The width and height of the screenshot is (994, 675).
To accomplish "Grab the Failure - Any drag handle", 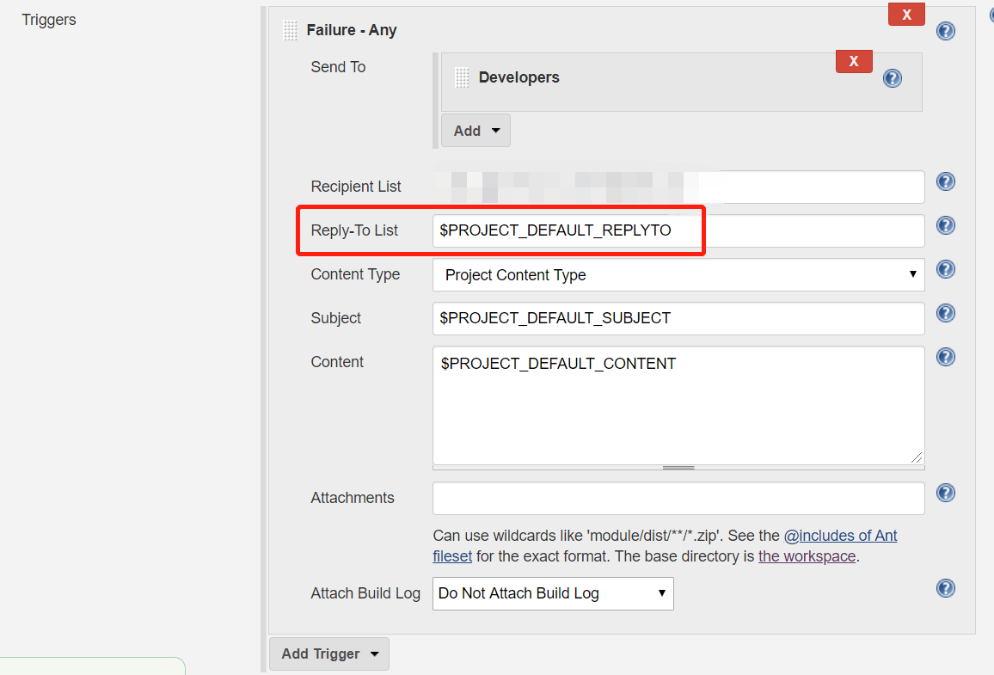I will [290, 30].
